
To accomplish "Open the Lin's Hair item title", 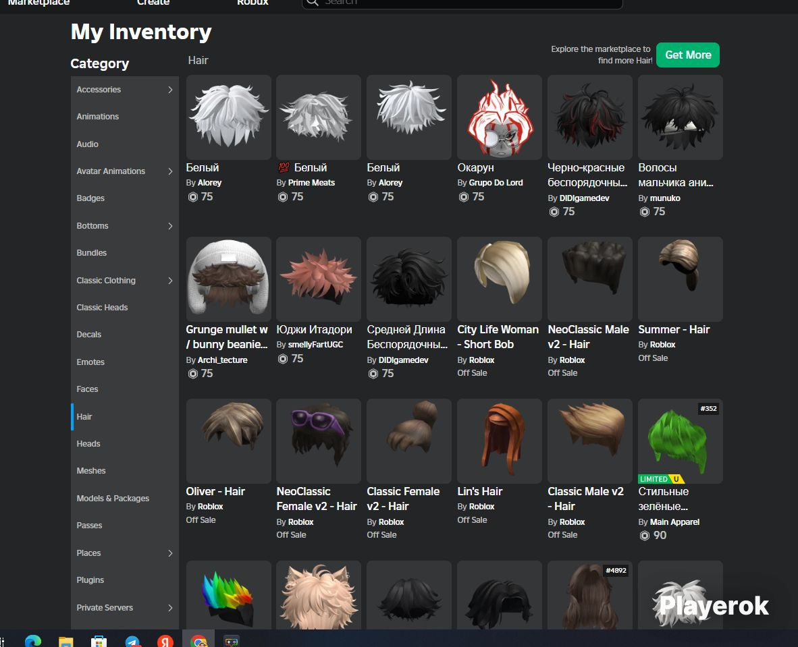I will tap(479, 491).
